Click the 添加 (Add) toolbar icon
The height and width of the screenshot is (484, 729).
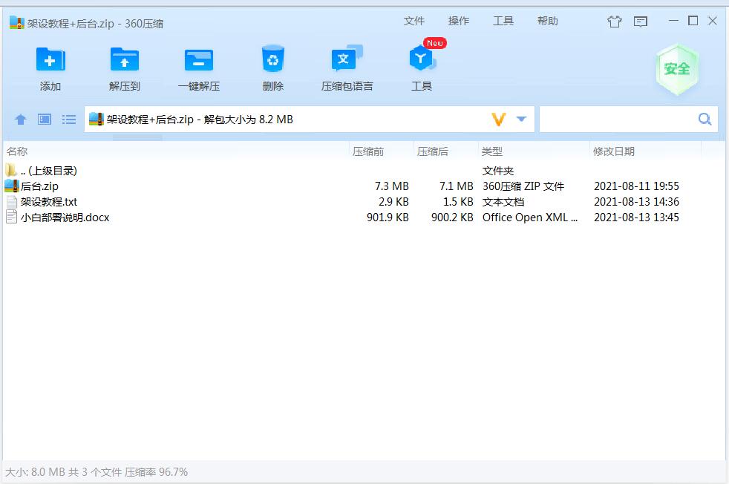[x=50, y=61]
